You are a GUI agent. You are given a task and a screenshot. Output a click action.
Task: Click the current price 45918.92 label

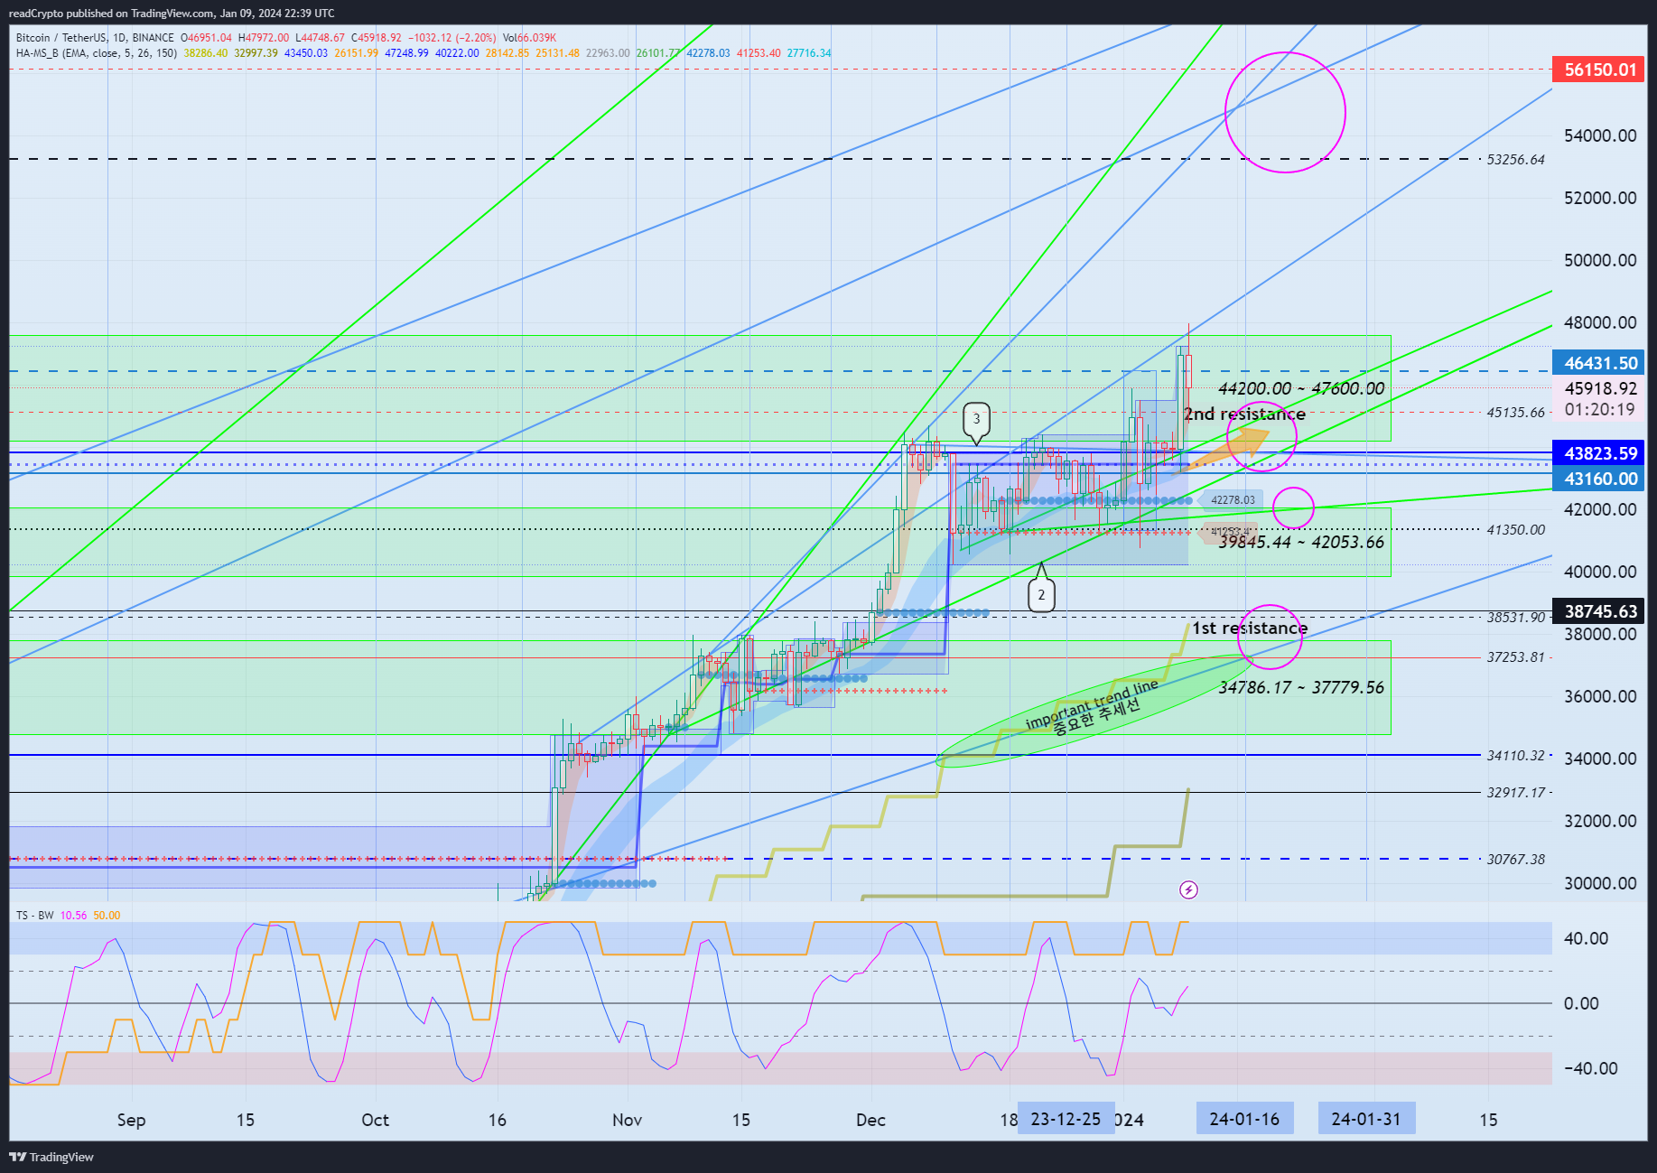pyautogui.click(x=1599, y=388)
